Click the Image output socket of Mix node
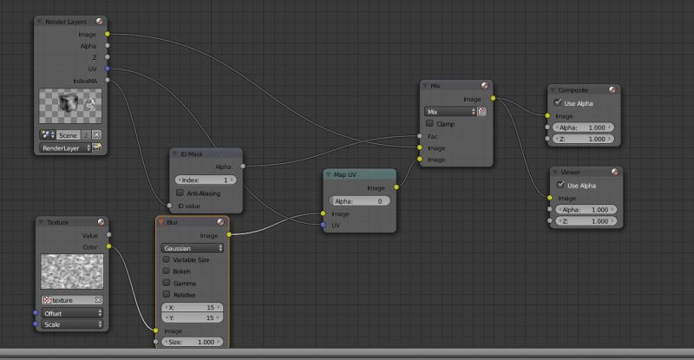This screenshot has height=360, width=694. 493,98
